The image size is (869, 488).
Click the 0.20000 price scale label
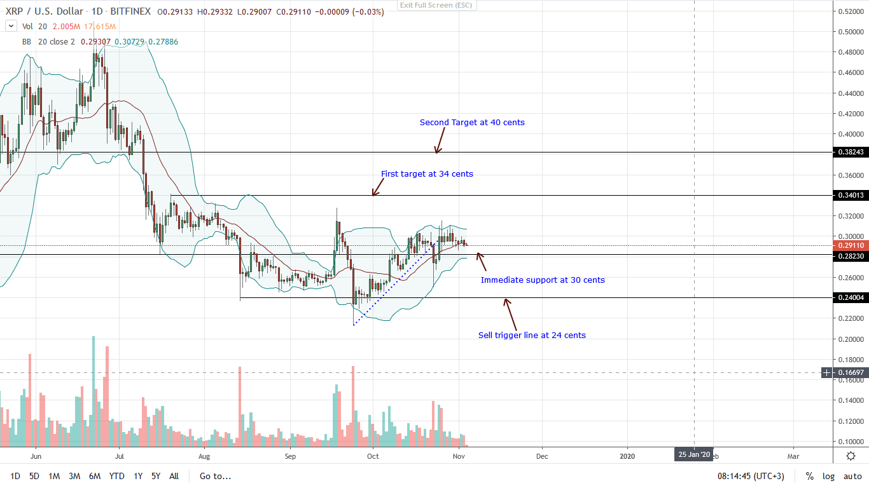(851, 340)
